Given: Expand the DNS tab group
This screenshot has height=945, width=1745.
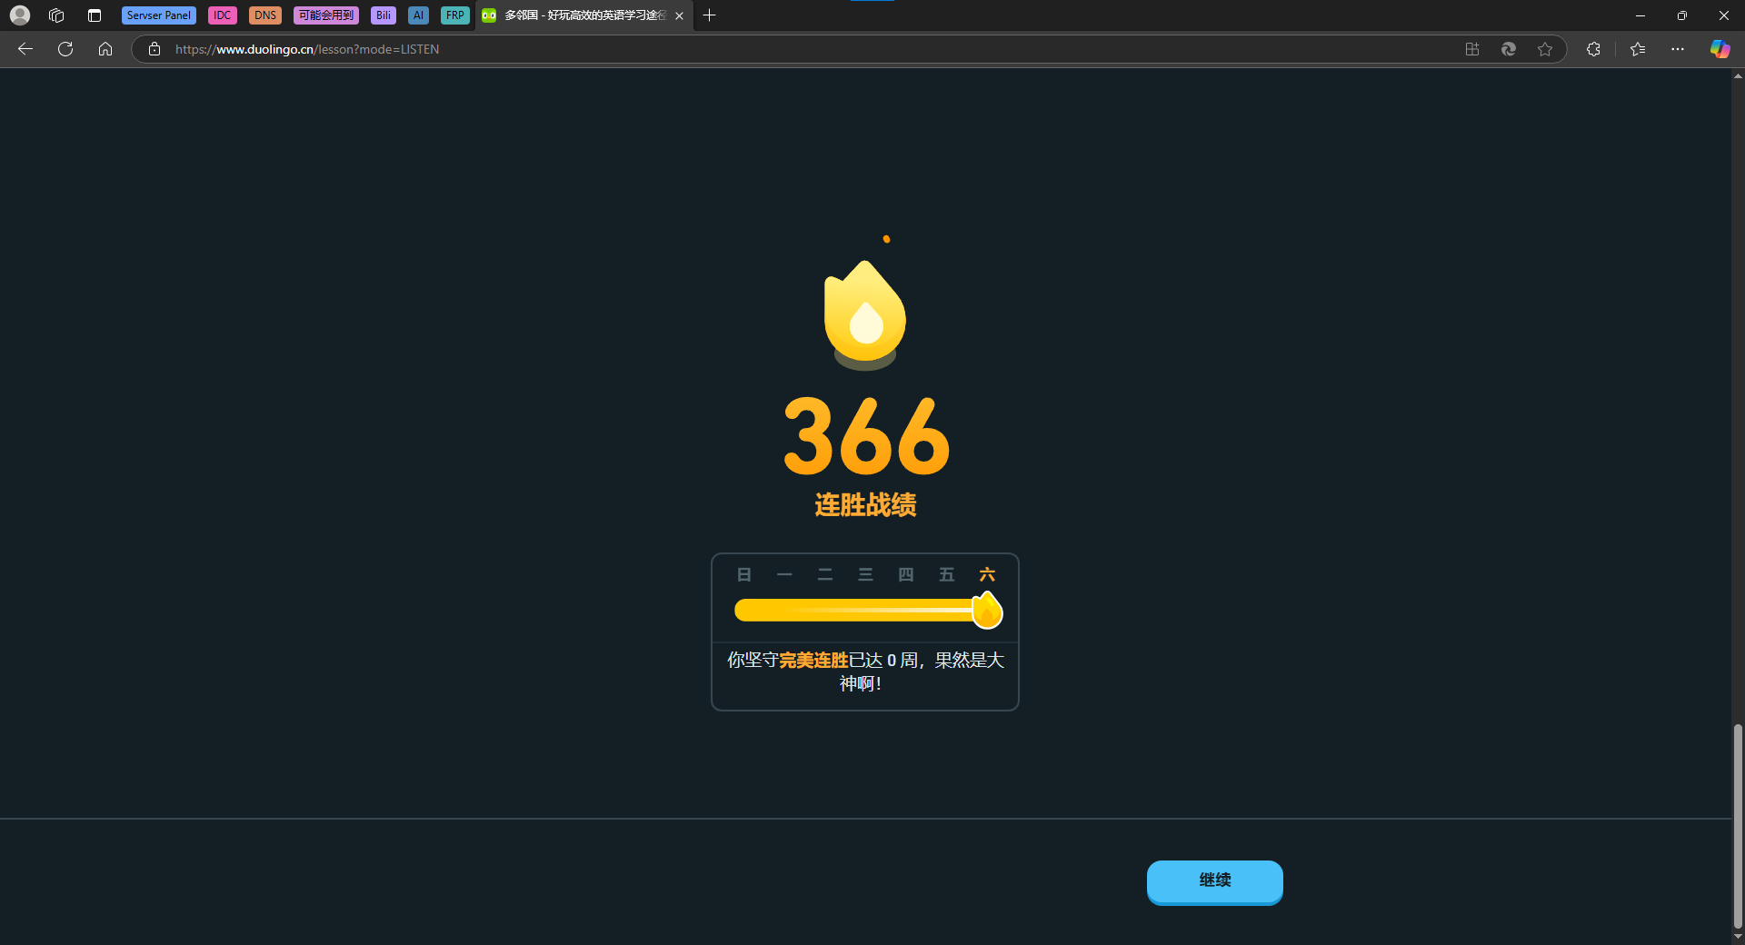Looking at the screenshot, I should pos(264,15).
